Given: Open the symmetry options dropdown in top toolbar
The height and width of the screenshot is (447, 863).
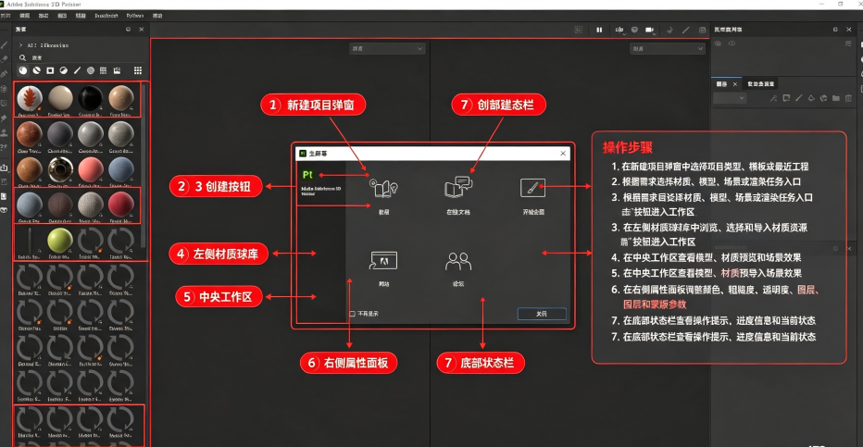Looking at the screenshot, I should click(x=619, y=31).
